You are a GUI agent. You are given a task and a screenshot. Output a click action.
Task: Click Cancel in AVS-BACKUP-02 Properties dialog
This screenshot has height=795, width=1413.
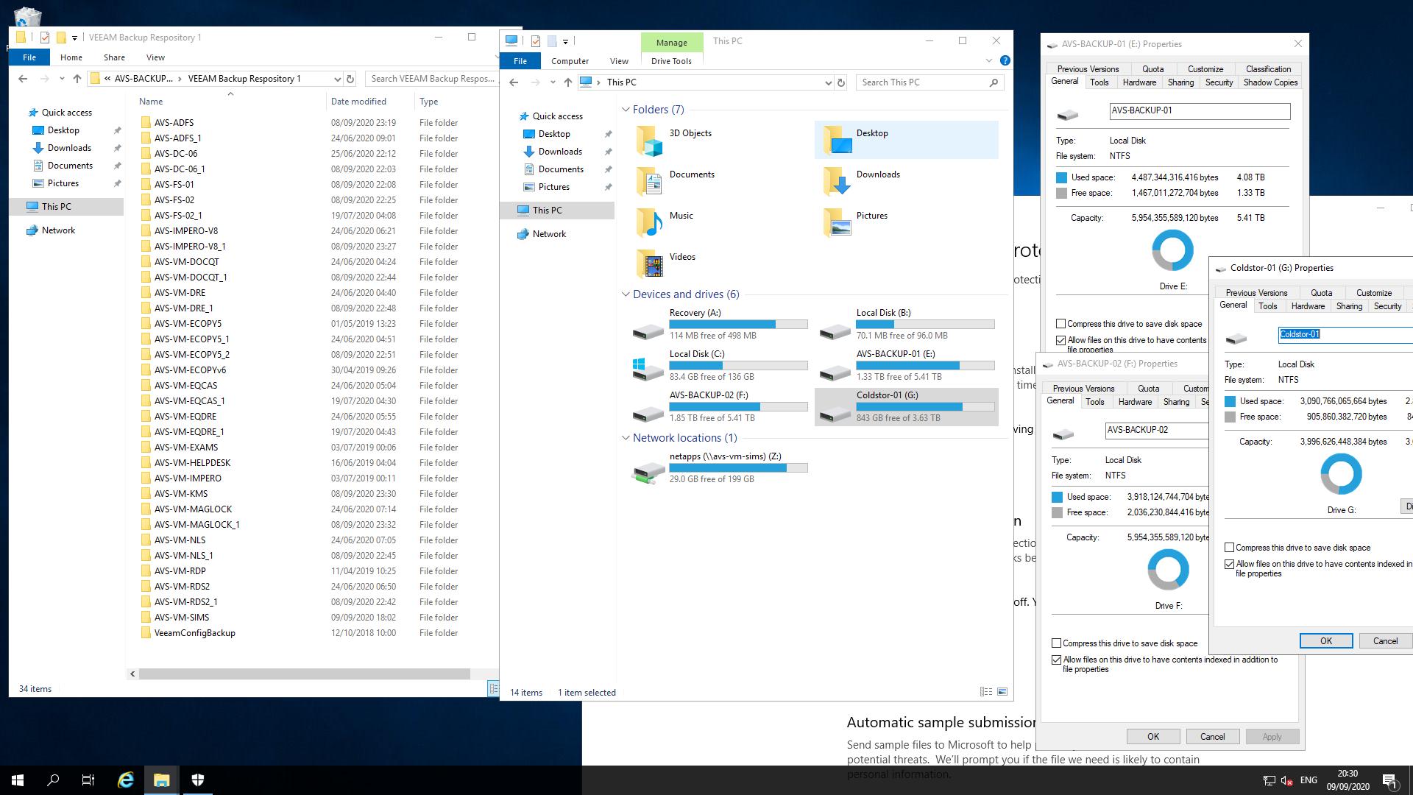(x=1212, y=737)
